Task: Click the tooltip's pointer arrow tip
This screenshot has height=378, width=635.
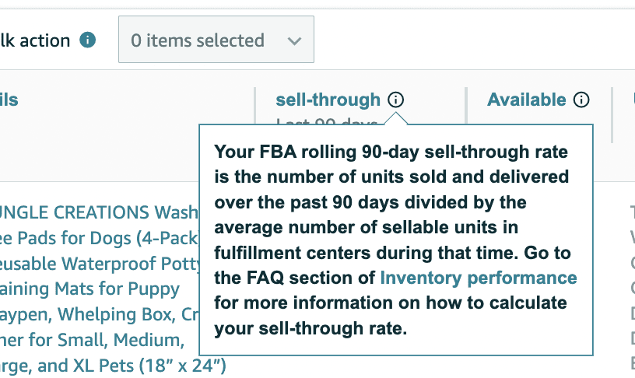Action: [396, 115]
